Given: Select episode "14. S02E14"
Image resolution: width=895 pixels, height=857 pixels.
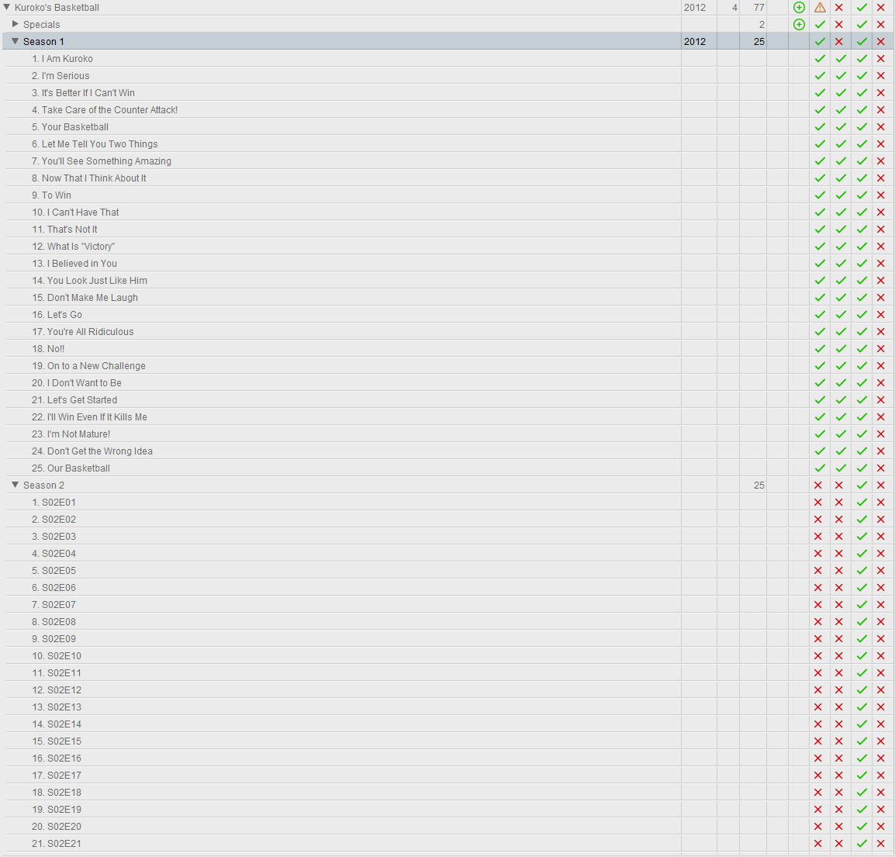Looking at the screenshot, I should point(57,724).
